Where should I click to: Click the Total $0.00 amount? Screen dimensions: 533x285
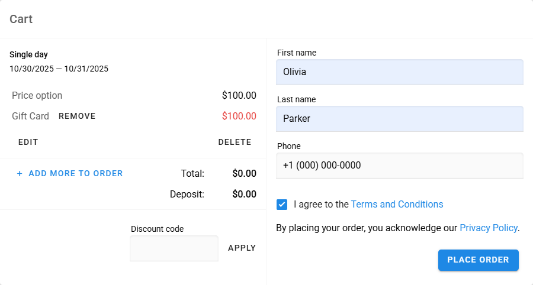(244, 174)
